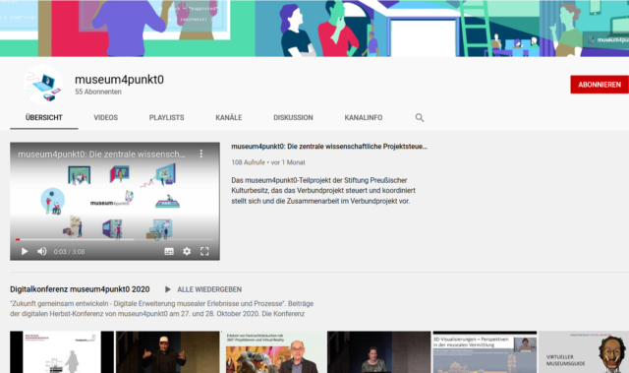This screenshot has height=373, width=629.
Task: Subscribe via the ABONNIEREN button
Action: 600,85
